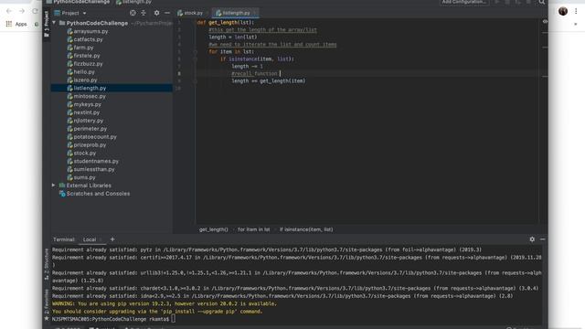This screenshot has width=585, height=329.
Task: Hide the Project panel with the minus icon
Action: point(167,13)
